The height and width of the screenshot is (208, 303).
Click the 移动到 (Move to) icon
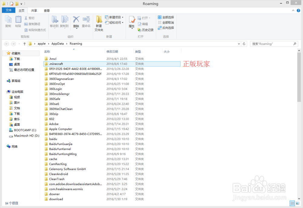(55, 21)
